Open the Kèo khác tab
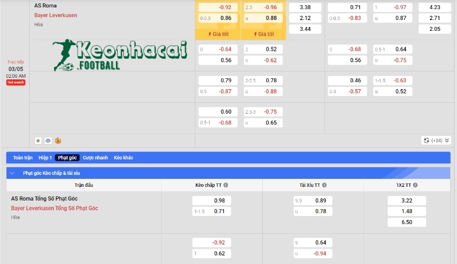 pyautogui.click(x=123, y=157)
